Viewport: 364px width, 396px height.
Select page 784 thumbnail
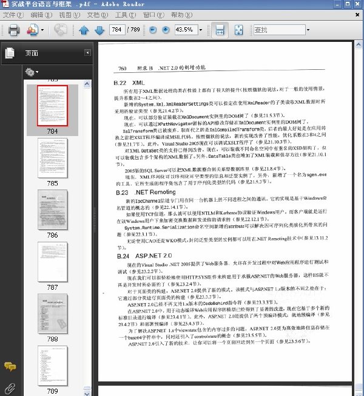tap(52, 106)
